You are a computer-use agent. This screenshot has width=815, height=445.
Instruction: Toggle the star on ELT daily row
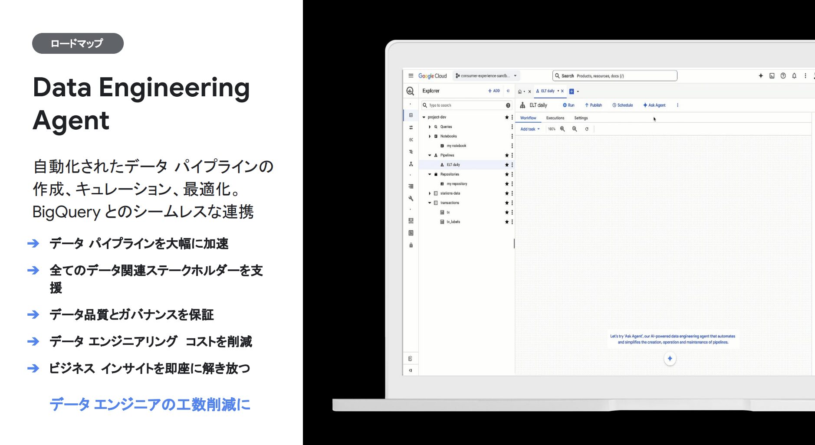tap(506, 165)
